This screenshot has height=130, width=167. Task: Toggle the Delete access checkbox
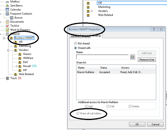pyautogui.click(x=130, y=106)
